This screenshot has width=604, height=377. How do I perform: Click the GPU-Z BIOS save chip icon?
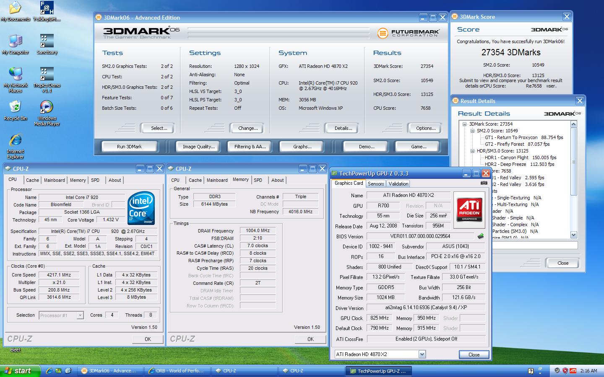481,236
